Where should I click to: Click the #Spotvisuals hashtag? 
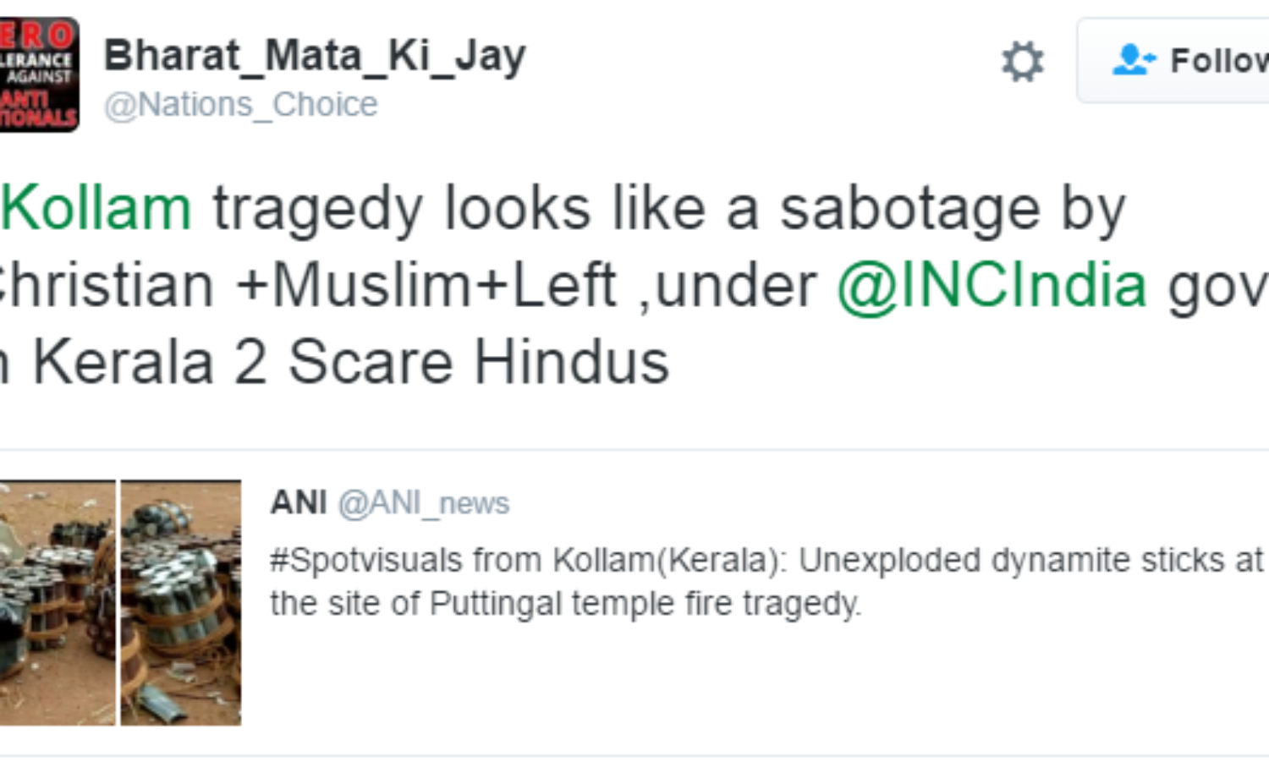(x=365, y=561)
